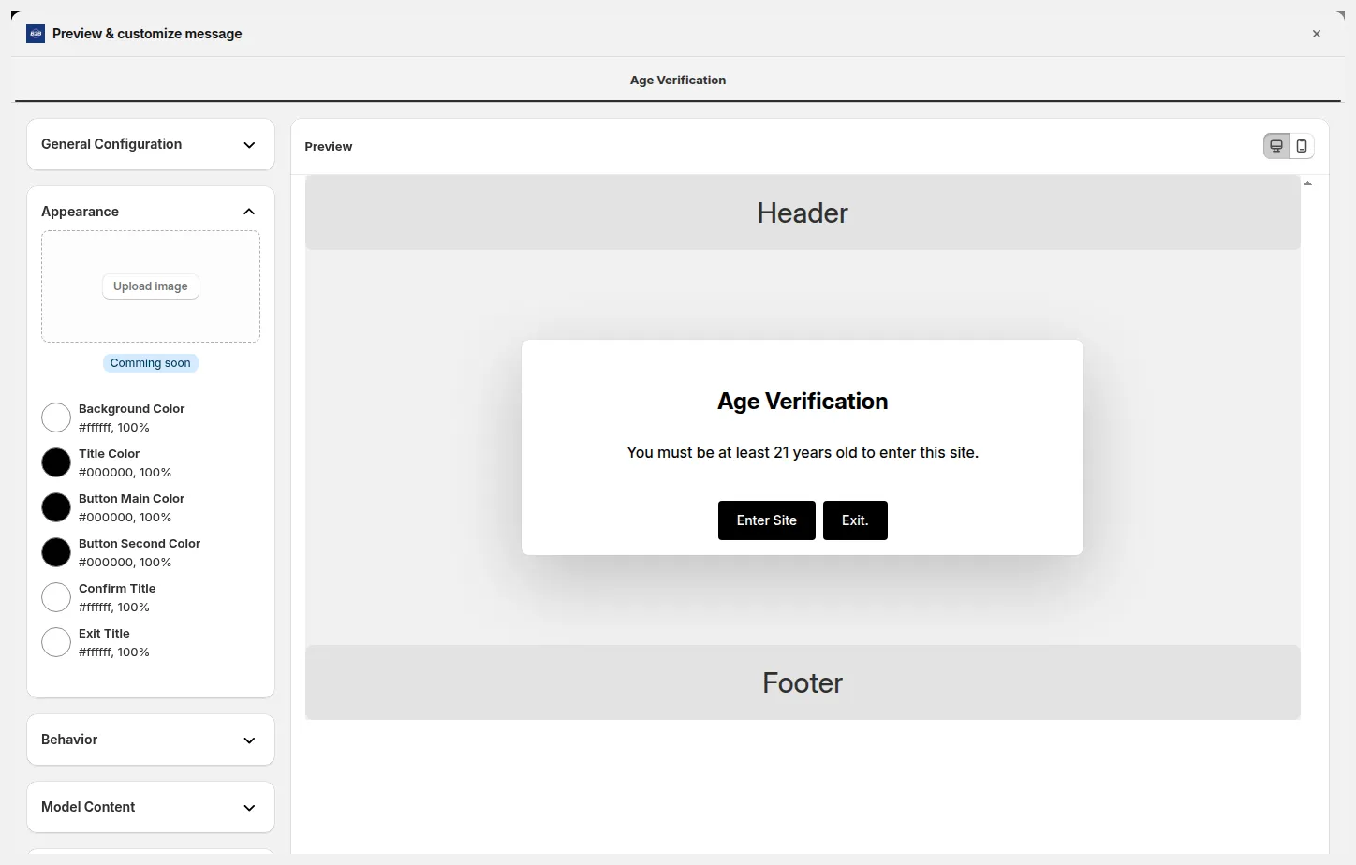Open the Button Main Color swatch

click(x=56, y=507)
